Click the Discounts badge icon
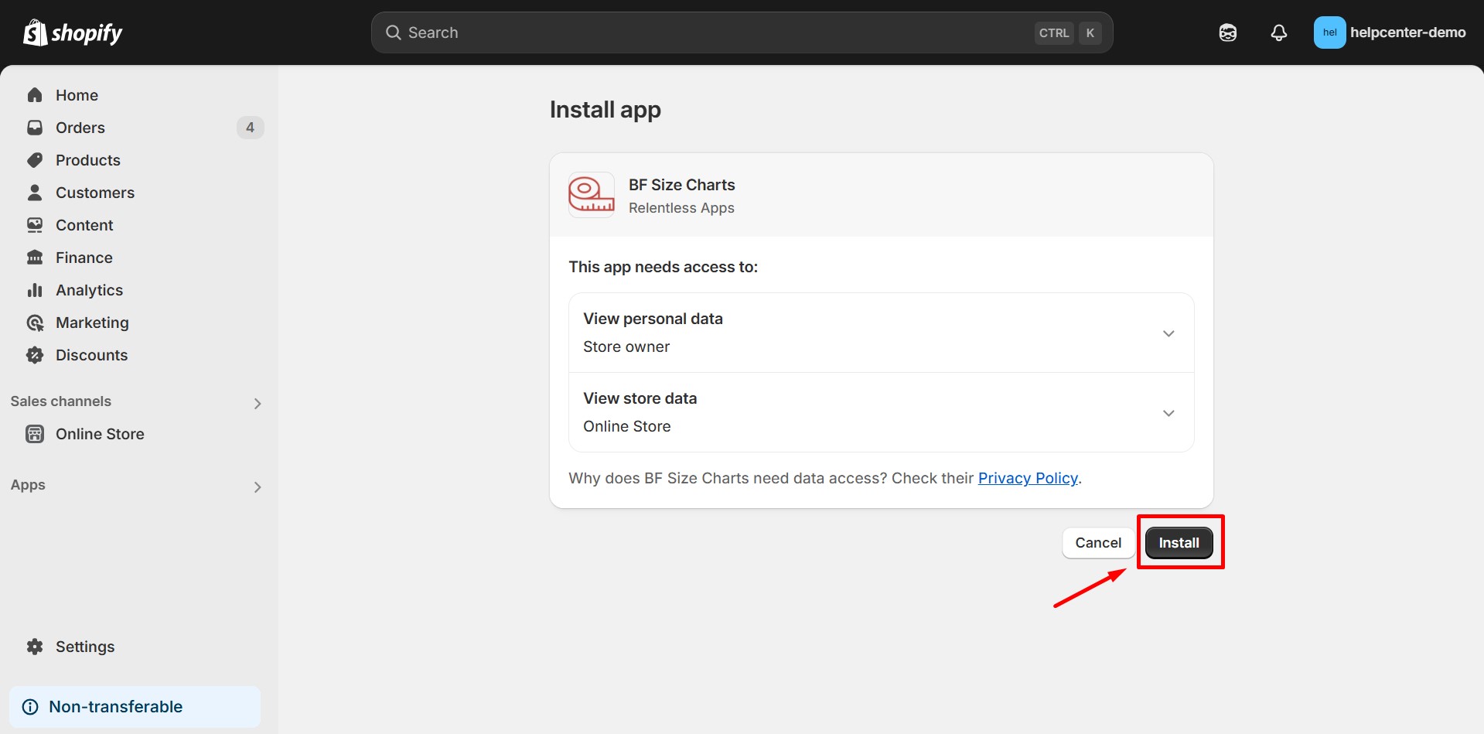Image resolution: width=1484 pixels, height=734 pixels. click(x=35, y=355)
